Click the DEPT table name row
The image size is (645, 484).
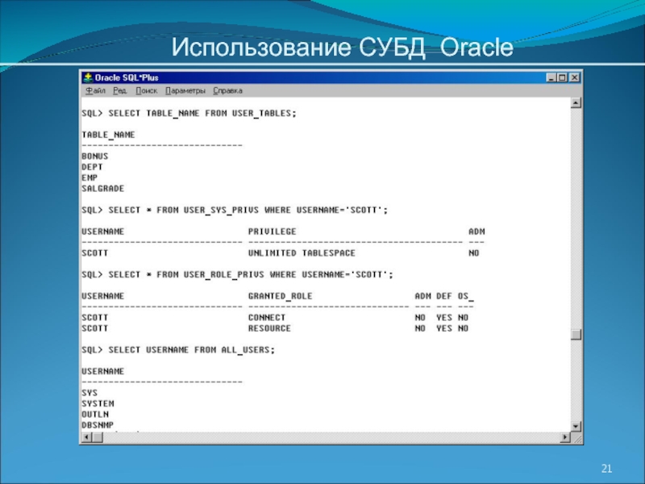(x=92, y=167)
